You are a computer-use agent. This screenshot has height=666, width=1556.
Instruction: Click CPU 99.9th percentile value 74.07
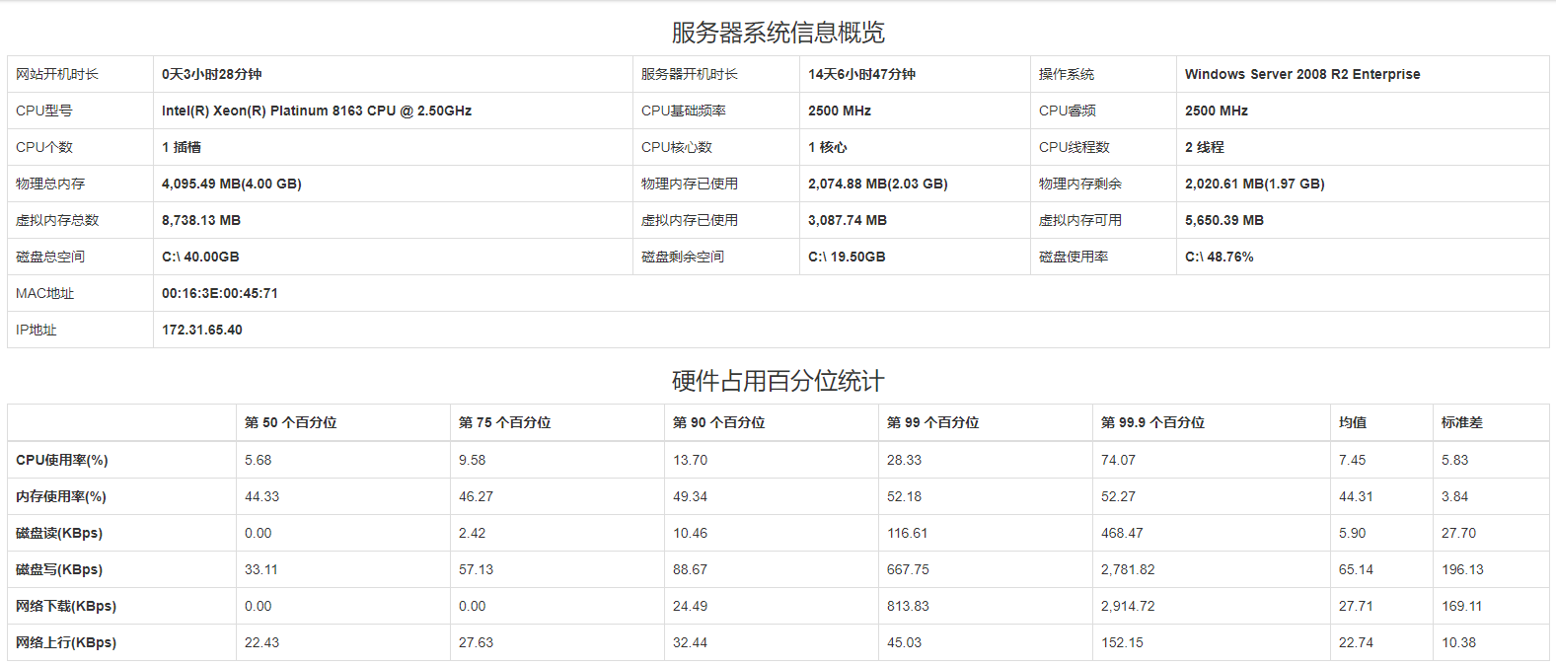click(1119, 460)
